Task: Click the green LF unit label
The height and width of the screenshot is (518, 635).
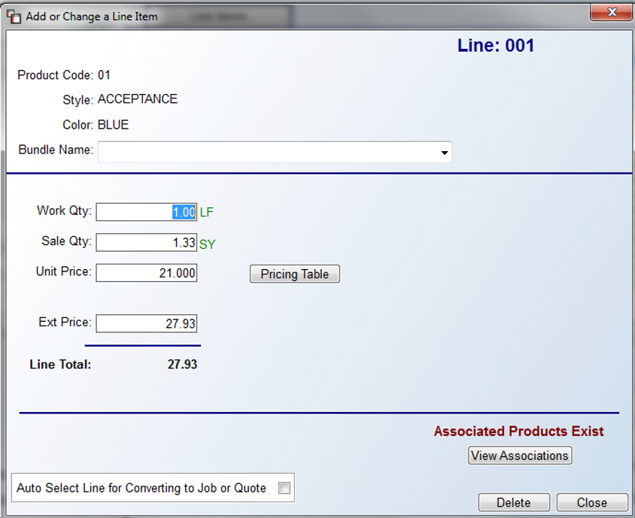Action: tap(207, 212)
